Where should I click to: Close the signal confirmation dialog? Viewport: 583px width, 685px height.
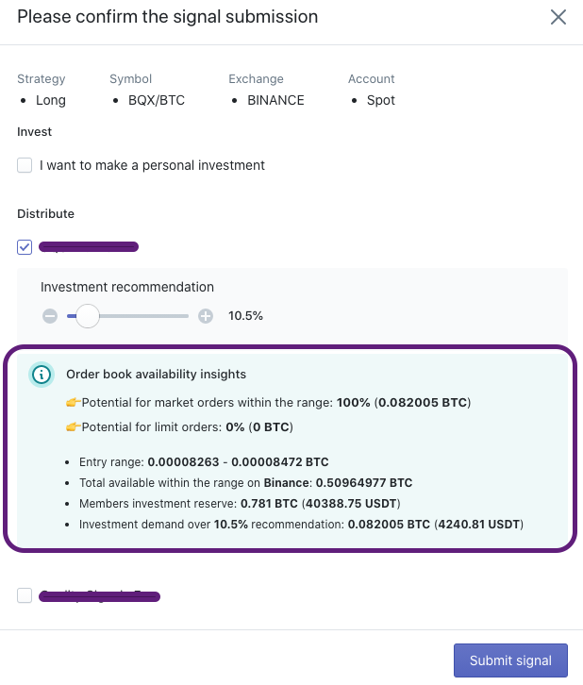pyautogui.click(x=558, y=17)
